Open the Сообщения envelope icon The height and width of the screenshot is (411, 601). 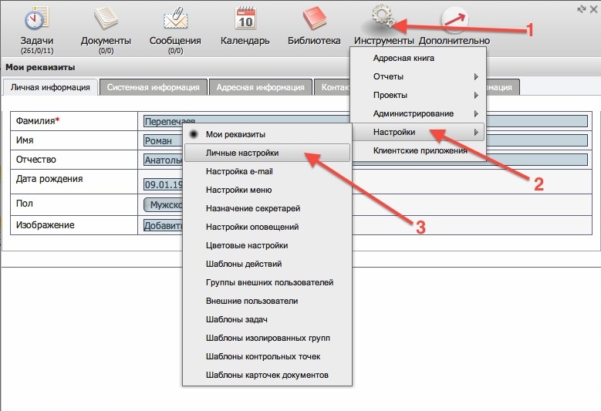[x=175, y=19]
